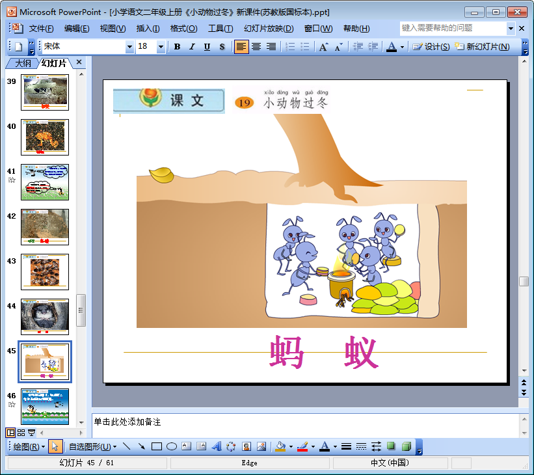Start slide show from current slide icon
This screenshot has width=534, height=475.
[x=31, y=433]
